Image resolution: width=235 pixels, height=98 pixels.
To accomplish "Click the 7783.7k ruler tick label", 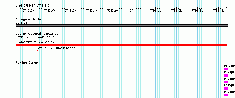I will (70, 11).
